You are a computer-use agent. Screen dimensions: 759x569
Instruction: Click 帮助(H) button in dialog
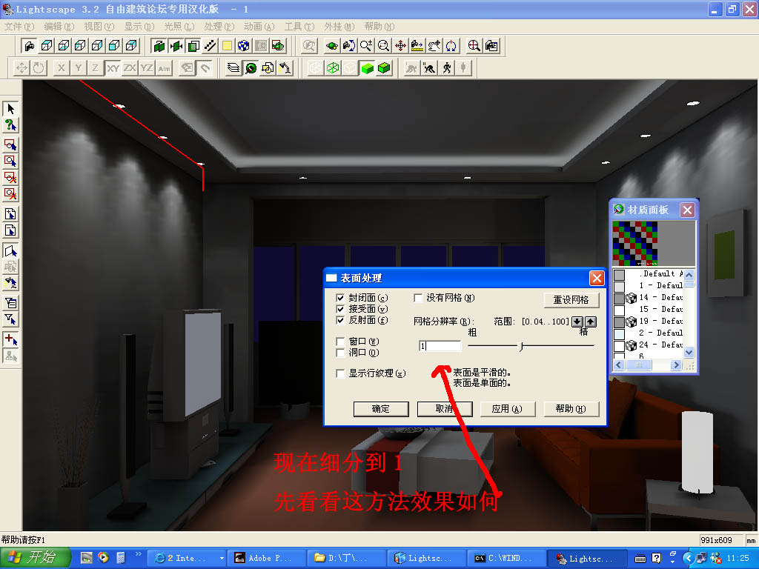571,409
